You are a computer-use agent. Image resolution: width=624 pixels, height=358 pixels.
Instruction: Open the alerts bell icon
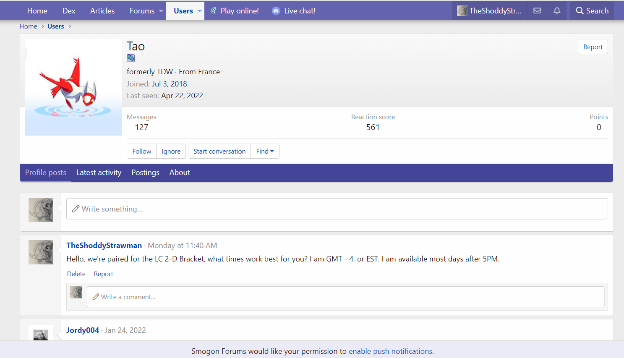[557, 11]
